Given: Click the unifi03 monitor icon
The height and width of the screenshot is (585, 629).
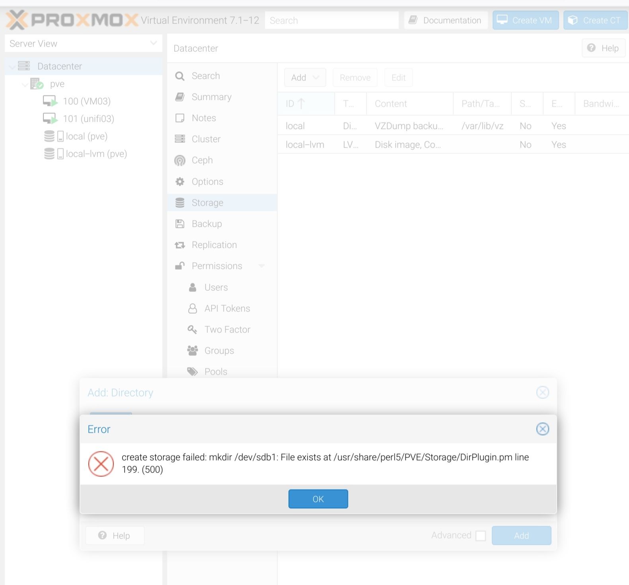Looking at the screenshot, I should point(50,119).
